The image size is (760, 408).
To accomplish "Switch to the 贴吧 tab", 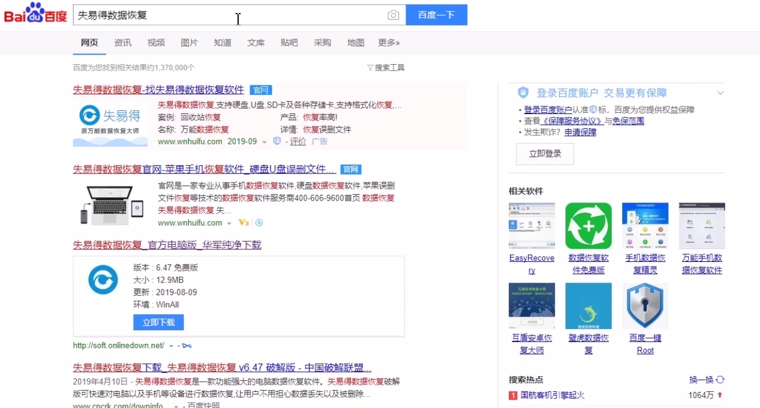I will [289, 43].
